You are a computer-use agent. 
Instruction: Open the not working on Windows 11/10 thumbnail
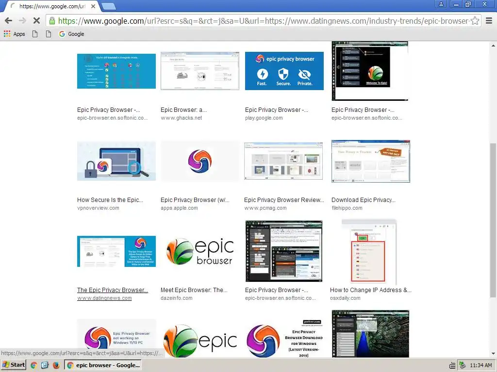tap(116, 338)
